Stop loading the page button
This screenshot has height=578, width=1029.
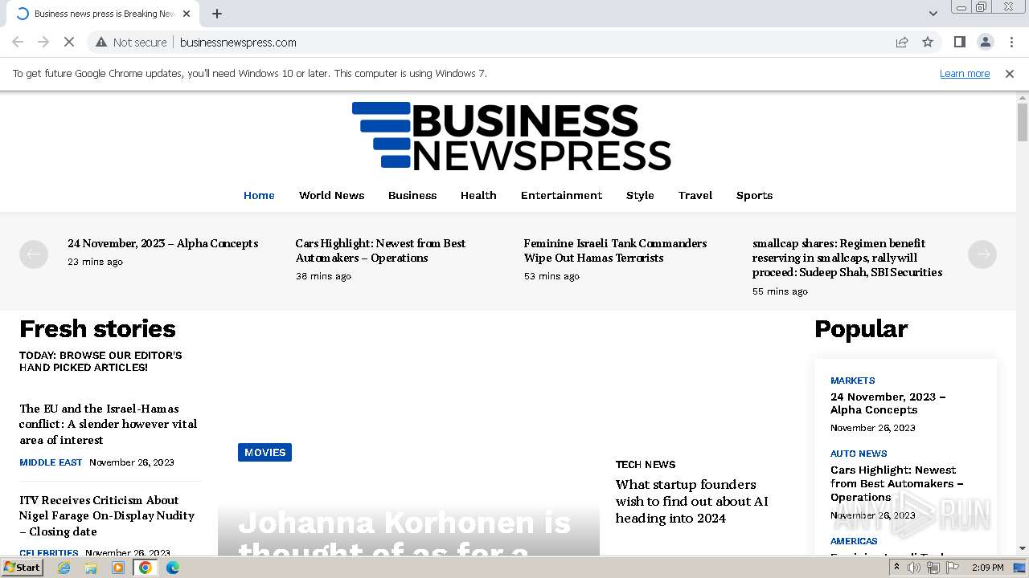[x=69, y=42]
